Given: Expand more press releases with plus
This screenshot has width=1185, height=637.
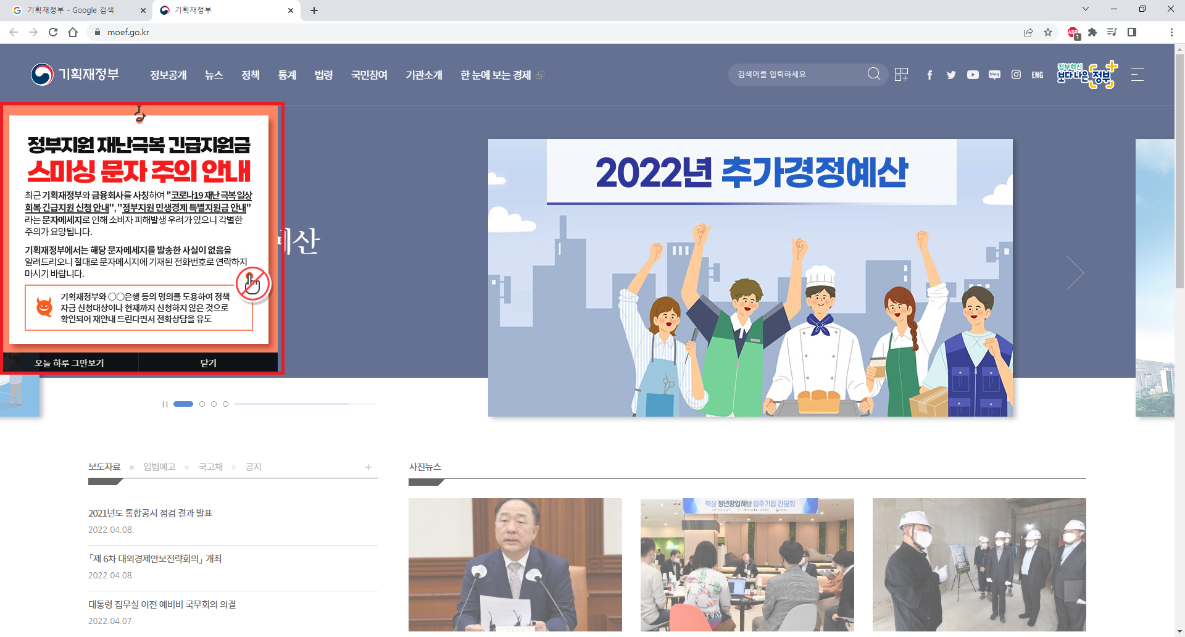Looking at the screenshot, I should click(x=368, y=467).
